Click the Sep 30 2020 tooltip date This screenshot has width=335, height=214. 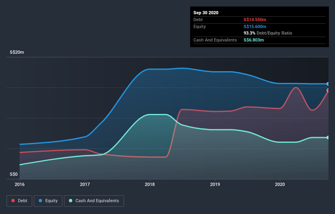206,13
